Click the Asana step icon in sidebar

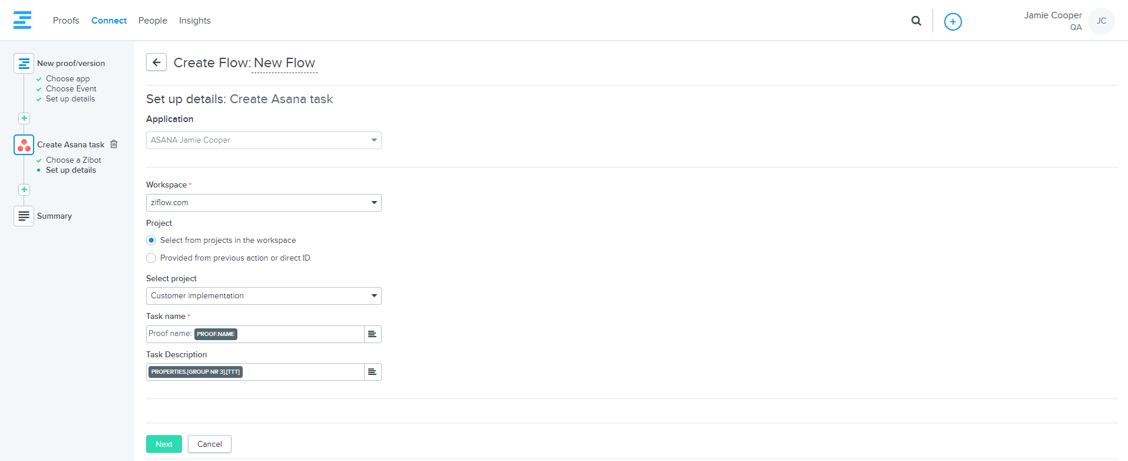24,144
